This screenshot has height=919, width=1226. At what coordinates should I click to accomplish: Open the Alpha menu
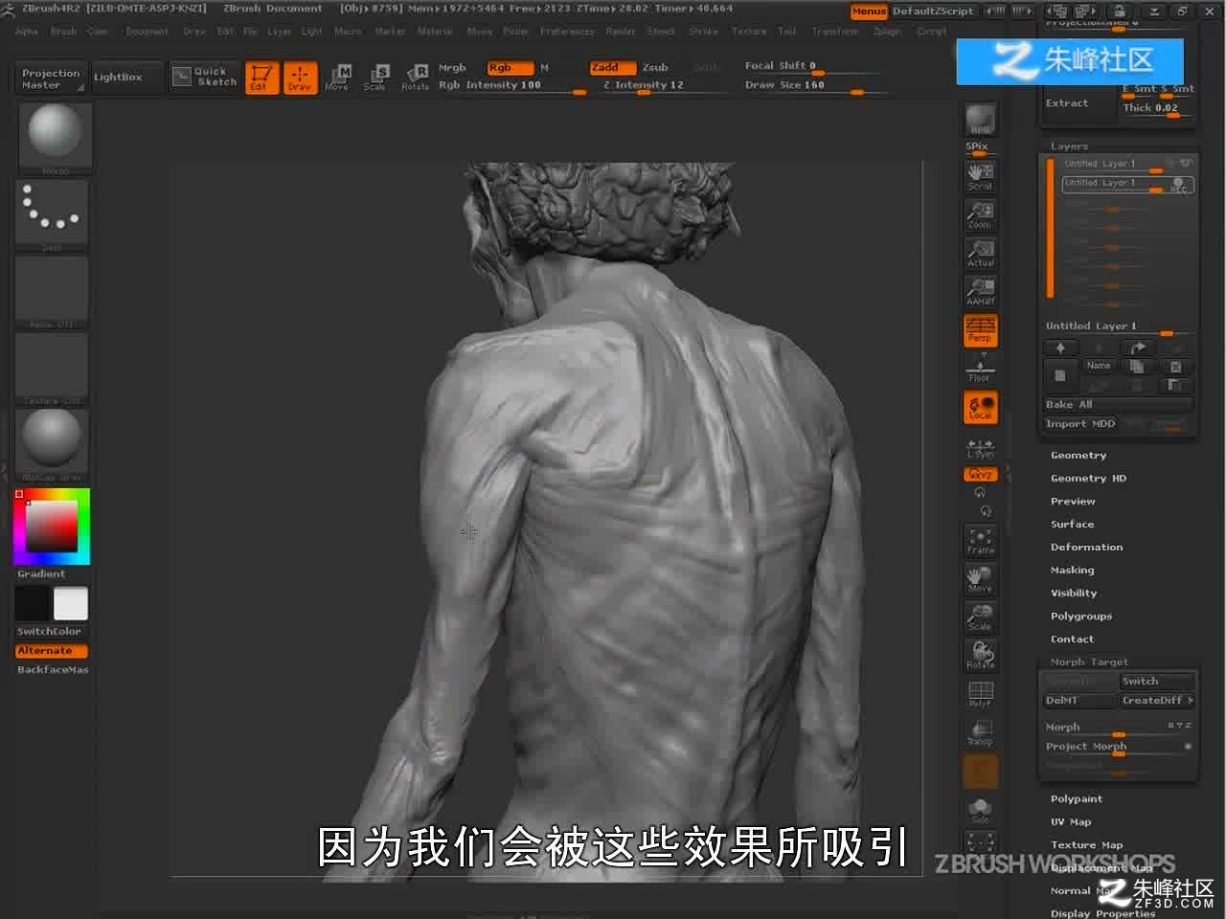pyautogui.click(x=27, y=32)
